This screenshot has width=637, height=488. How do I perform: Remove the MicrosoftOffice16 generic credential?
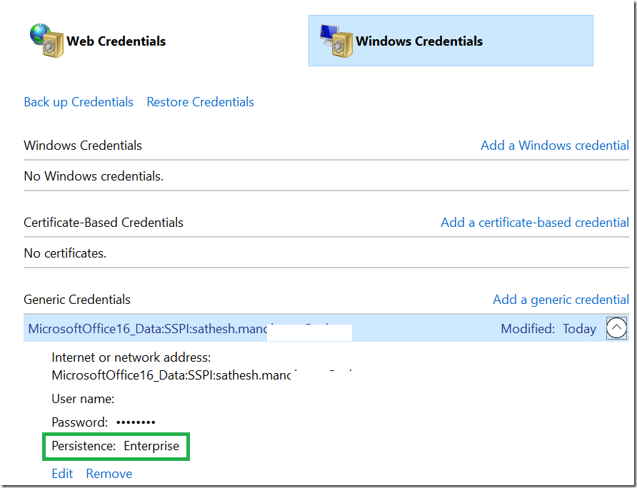tap(109, 474)
